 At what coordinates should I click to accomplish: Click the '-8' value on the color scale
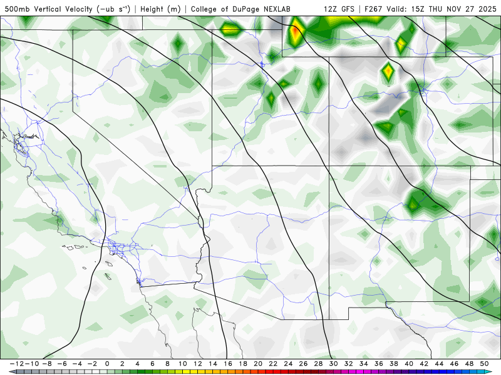pyautogui.click(x=47, y=364)
